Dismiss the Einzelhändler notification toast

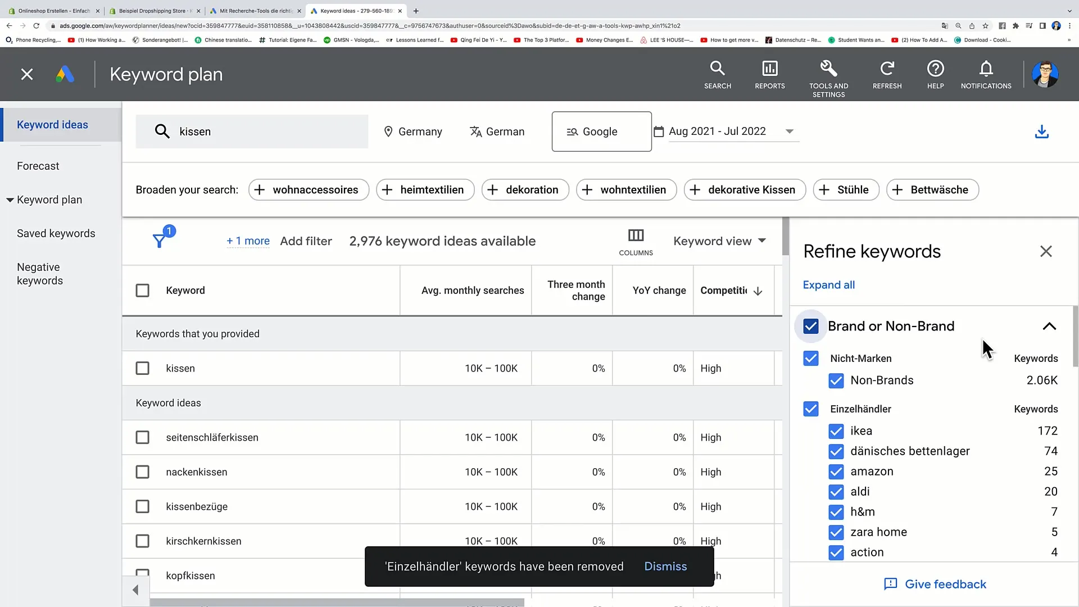click(665, 566)
